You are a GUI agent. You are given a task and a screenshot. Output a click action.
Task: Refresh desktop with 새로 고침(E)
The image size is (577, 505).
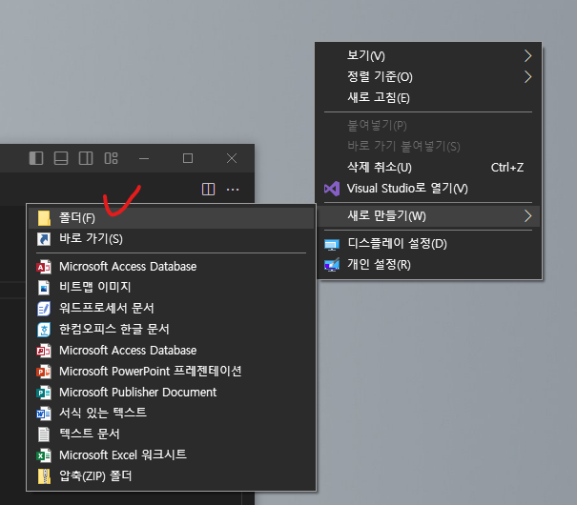[429, 98]
